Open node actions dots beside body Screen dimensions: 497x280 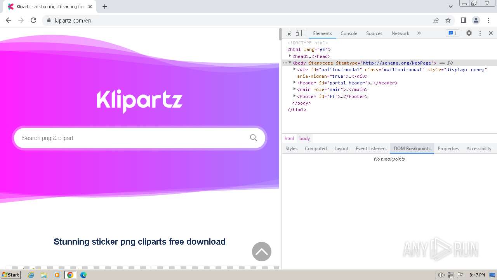click(x=285, y=63)
